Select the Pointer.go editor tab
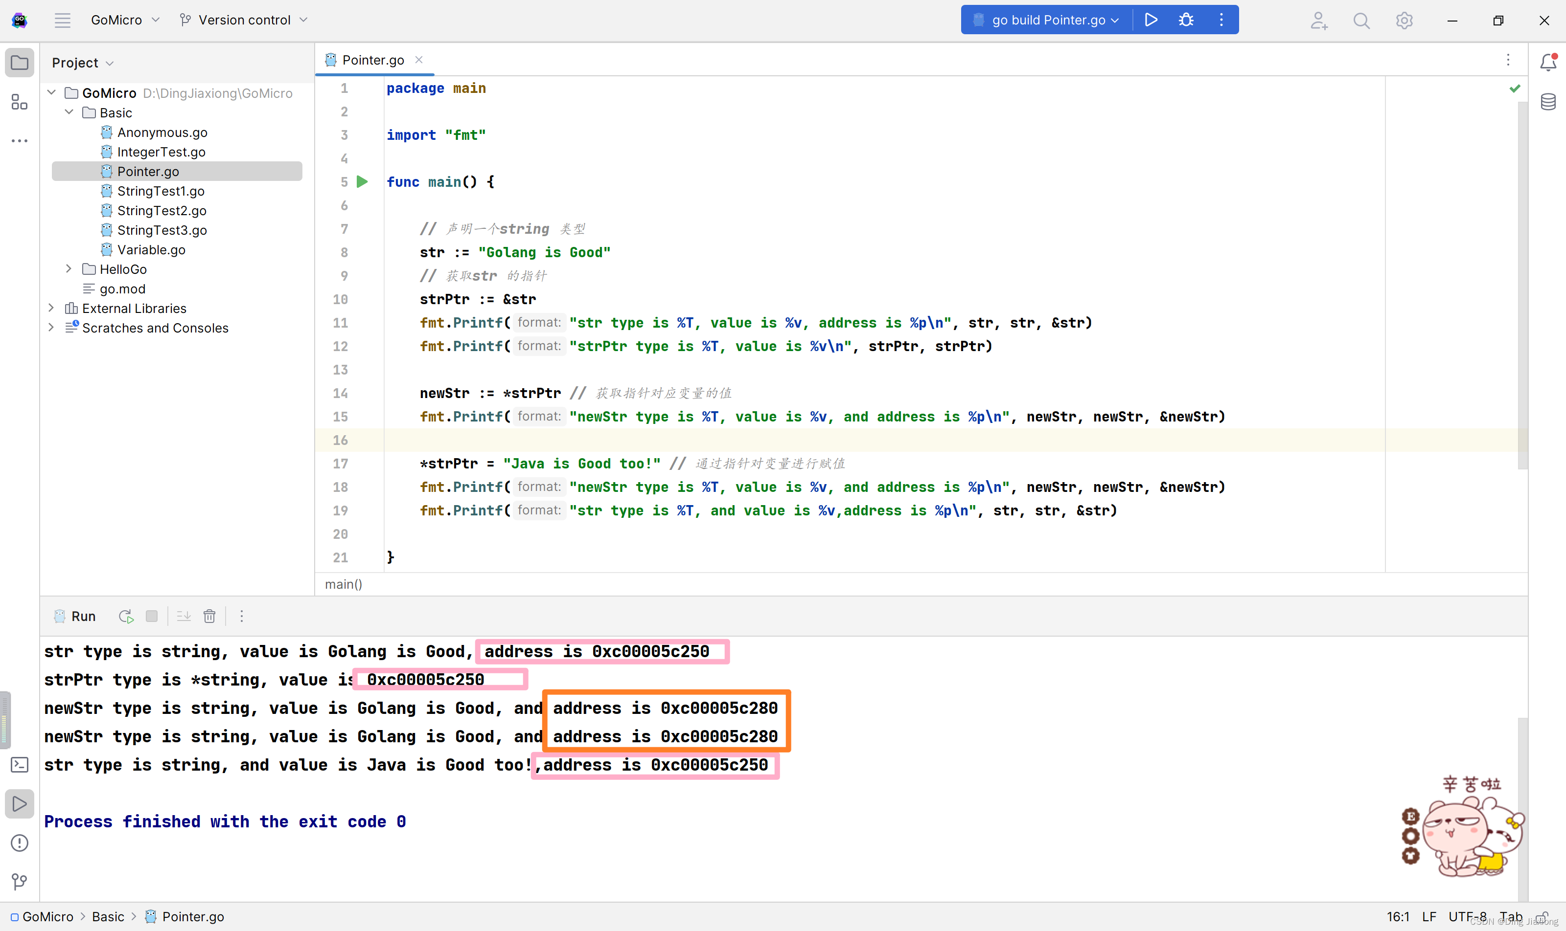1566x931 pixels. pos(372,60)
